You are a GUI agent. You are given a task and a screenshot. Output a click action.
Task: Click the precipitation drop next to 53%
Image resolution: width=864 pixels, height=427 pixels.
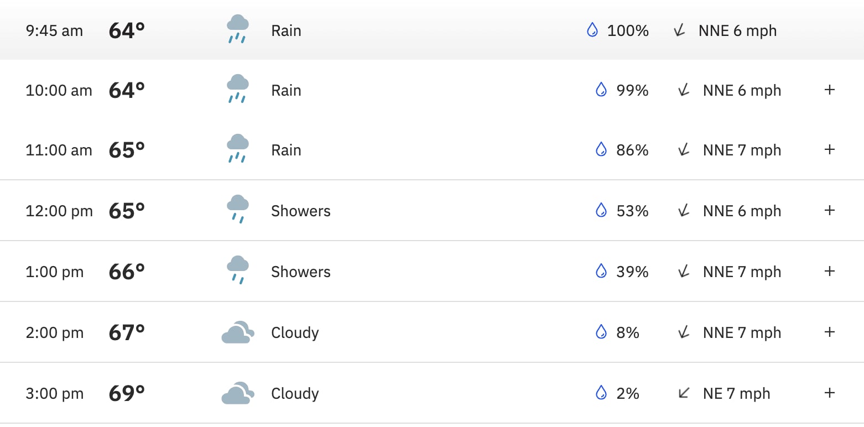pos(601,210)
